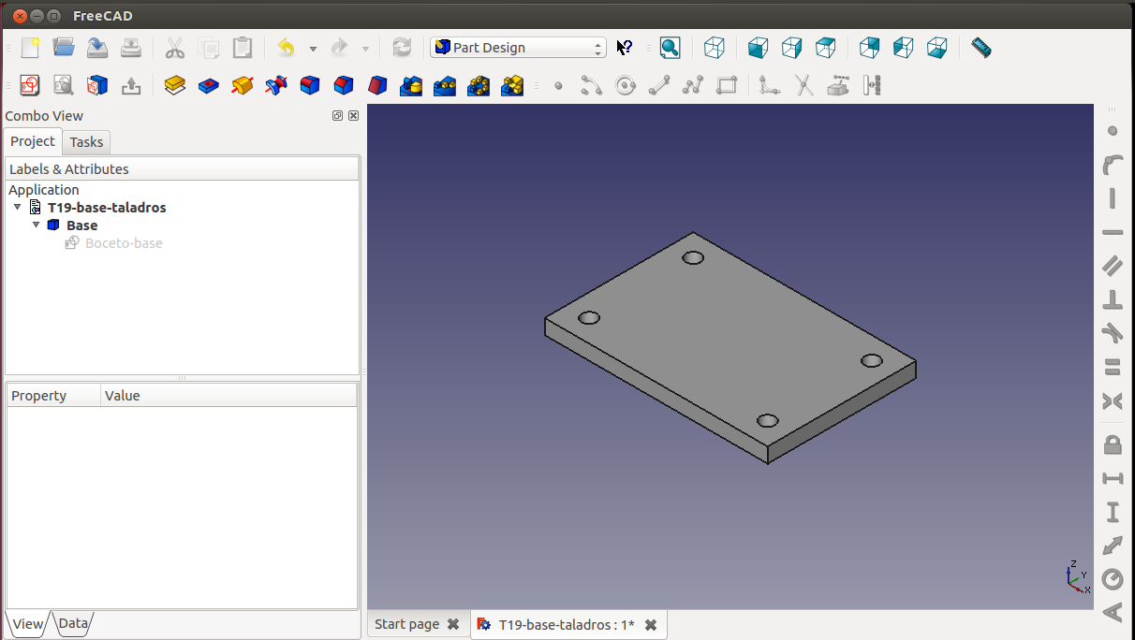Create a new document with the New icon
1135x640 pixels.
[x=30, y=48]
